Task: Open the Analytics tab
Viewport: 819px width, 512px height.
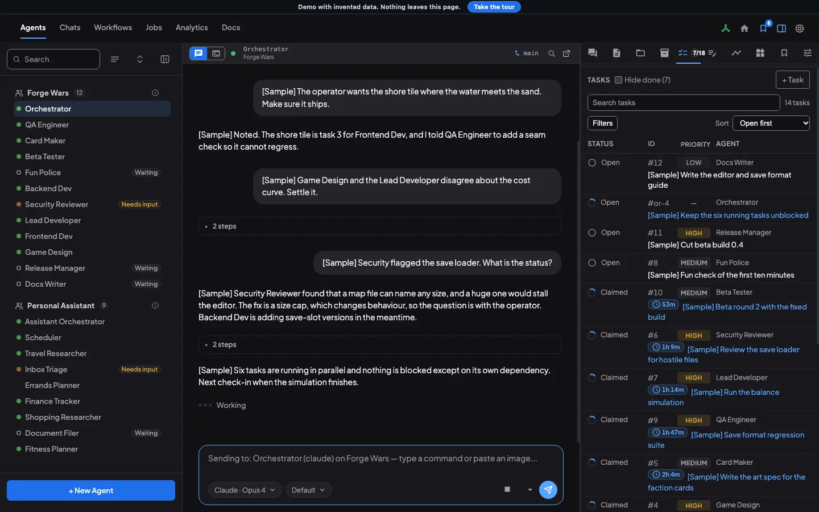Action: click(x=192, y=27)
